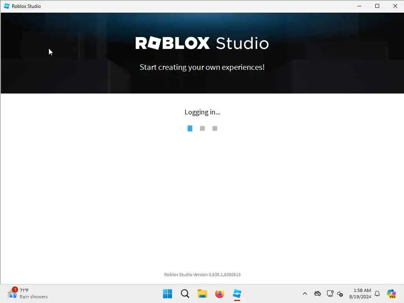Click the 'Logging in...' status text
Screen dimensions: 404x303
(x=202, y=112)
